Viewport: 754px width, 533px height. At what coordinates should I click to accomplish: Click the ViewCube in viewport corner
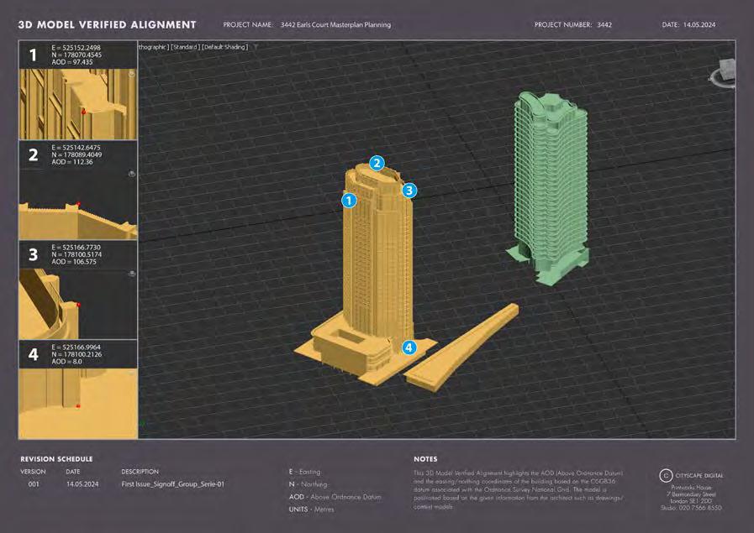click(723, 74)
